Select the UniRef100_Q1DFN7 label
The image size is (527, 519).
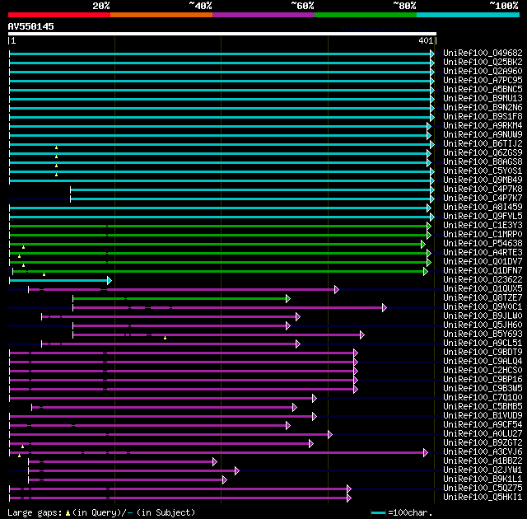click(x=483, y=270)
